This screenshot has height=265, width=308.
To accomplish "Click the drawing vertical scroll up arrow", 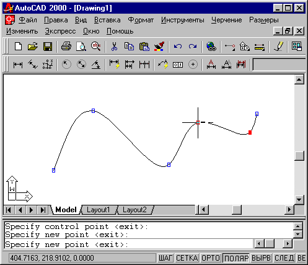I will 299,79.
